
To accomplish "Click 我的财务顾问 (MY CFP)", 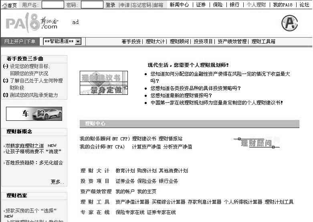I will click(105, 139).
